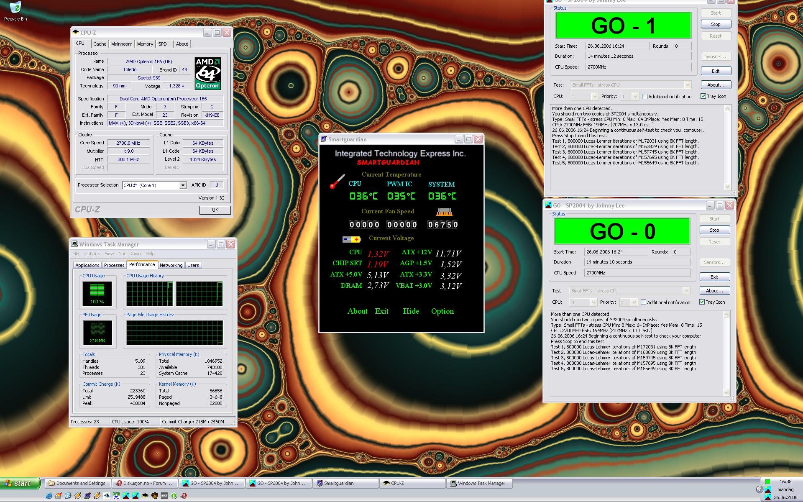
Task: Toggle Tray Icon in GO - 1 window
Action: [x=713, y=96]
